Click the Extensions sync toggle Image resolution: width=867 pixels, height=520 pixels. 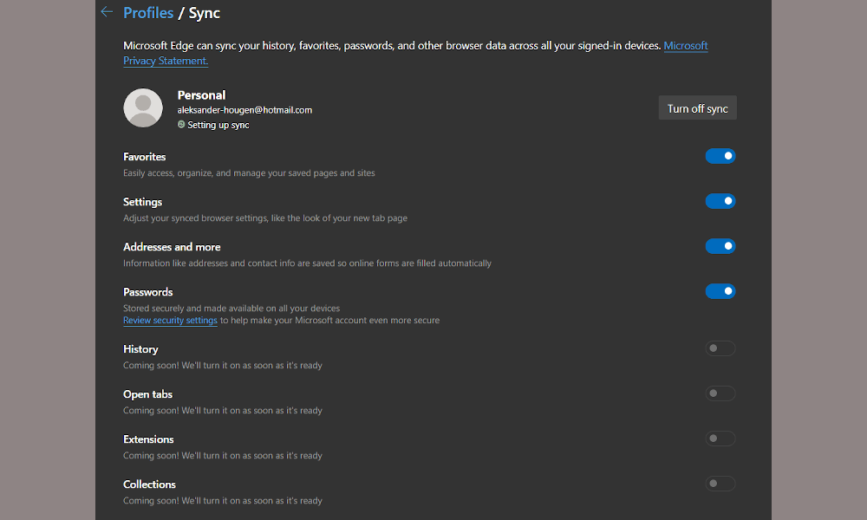[x=720, y=439]
